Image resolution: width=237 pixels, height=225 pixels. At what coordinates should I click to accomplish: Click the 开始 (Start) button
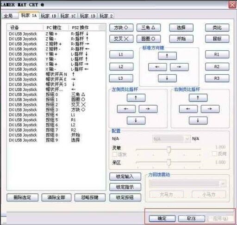tap(181, 39)
